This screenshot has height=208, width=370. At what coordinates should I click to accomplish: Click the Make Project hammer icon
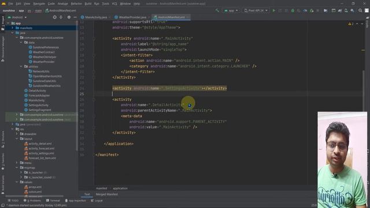coord(217,10)
